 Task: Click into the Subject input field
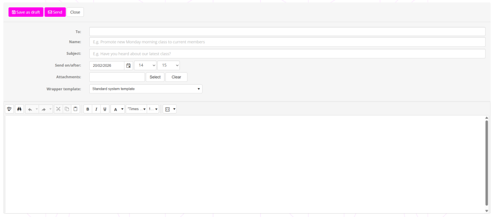pos(287,53)
